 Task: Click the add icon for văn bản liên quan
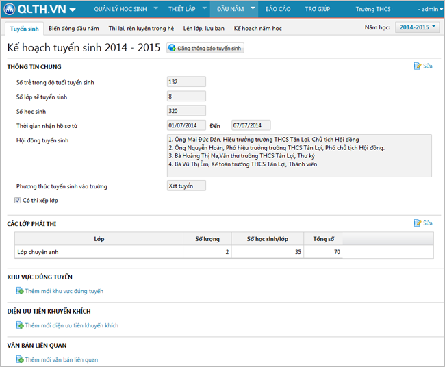[x=20, y=359]
